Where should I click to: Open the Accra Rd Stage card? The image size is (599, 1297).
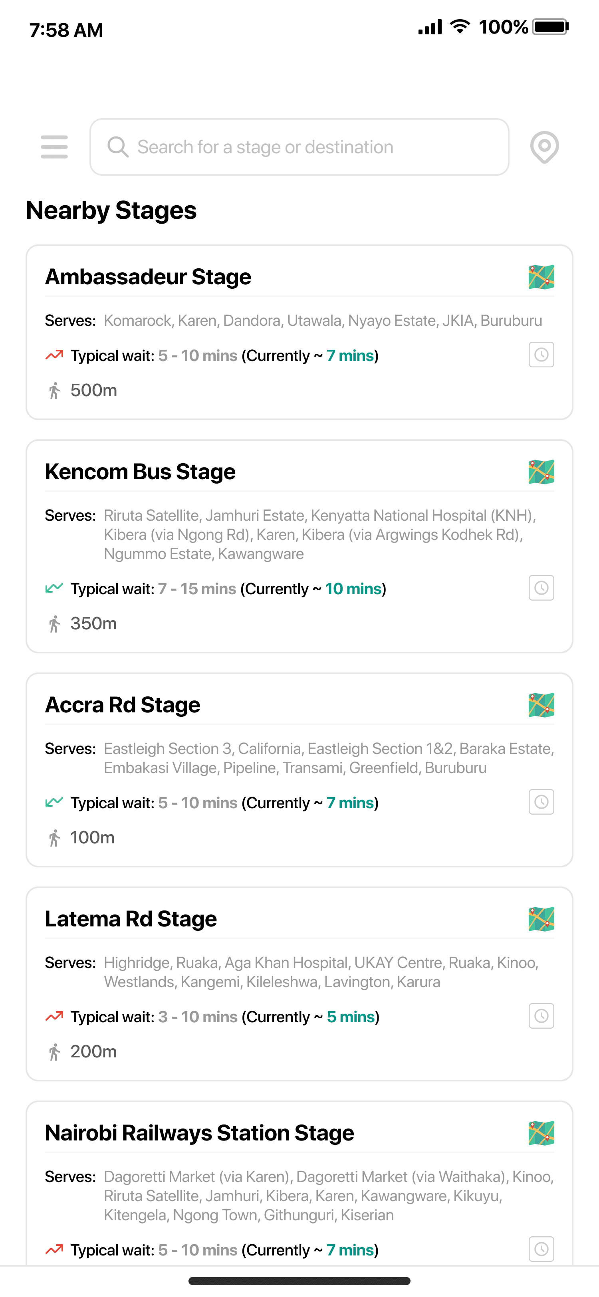click(x=299, y=770)
